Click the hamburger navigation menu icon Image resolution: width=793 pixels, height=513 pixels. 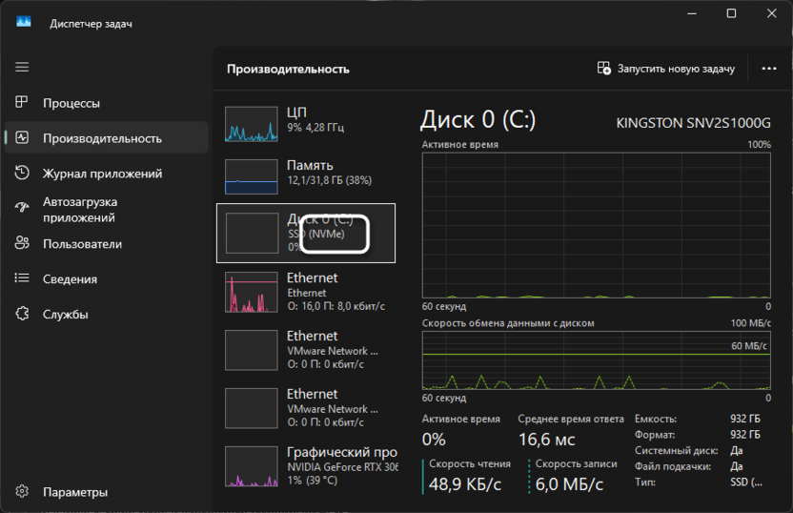tap(22, 68)
